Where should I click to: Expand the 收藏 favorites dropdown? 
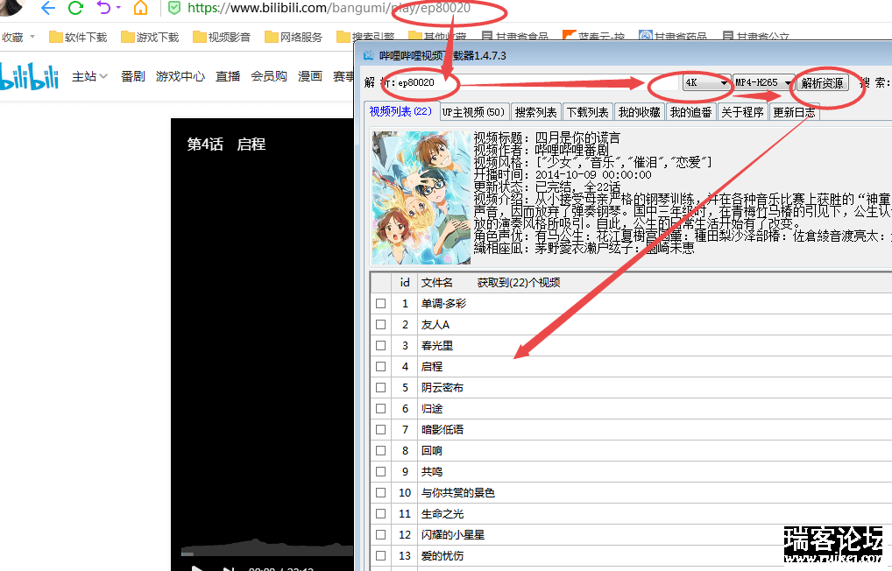pyautogui.click(x=32, y=37)
